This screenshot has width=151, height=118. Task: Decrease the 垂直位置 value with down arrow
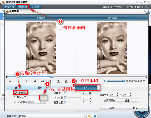click(x=90, y=103)
